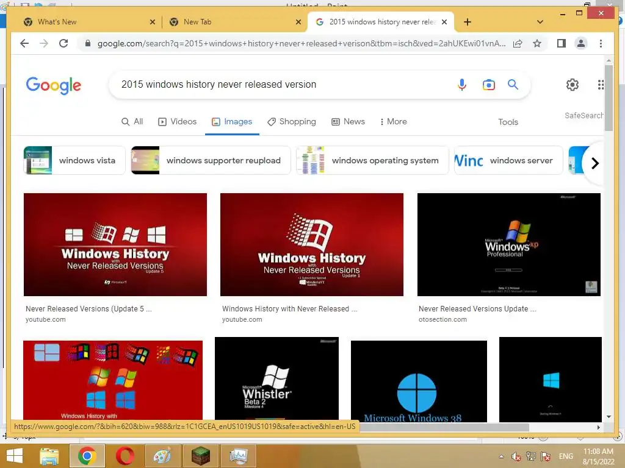Image resolution: width=625 pixels, height=468 pixels.
Task: Open File Explorer from taskbar
Action: [49, 456]
